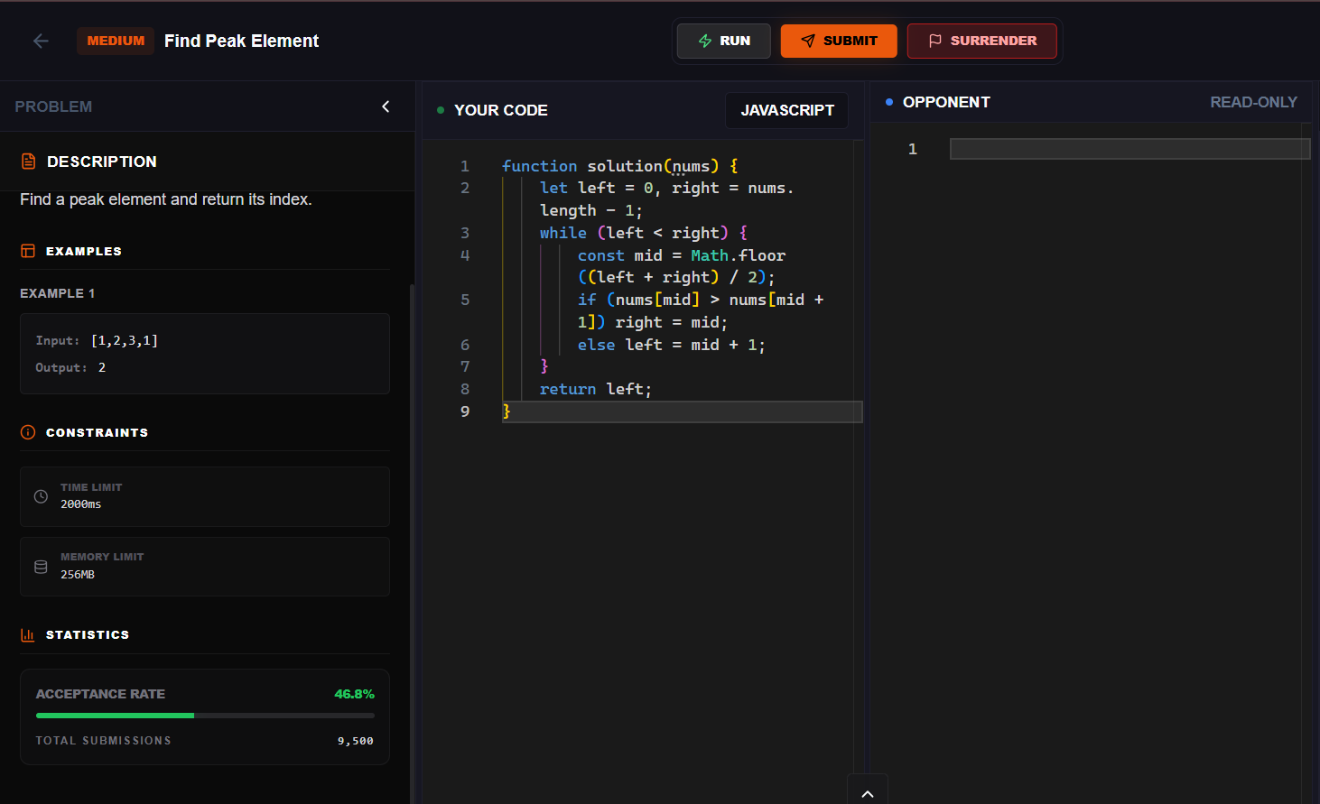This screenshot has width=1320, height=804.
Task: Open the JAVASCRIPT language selector
Action: (x=787, y=110)
